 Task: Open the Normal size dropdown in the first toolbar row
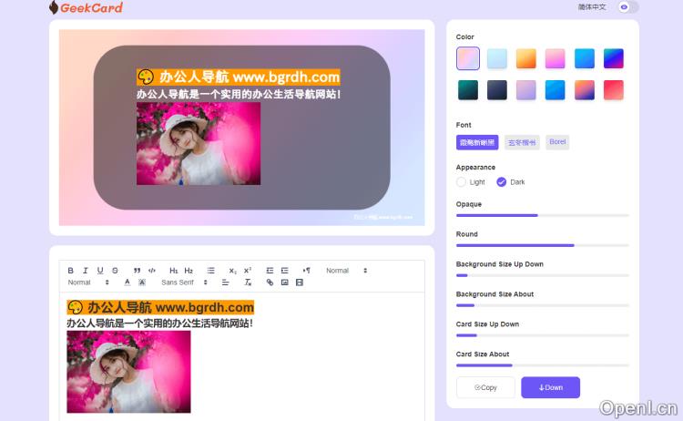[x=346, y=271]
